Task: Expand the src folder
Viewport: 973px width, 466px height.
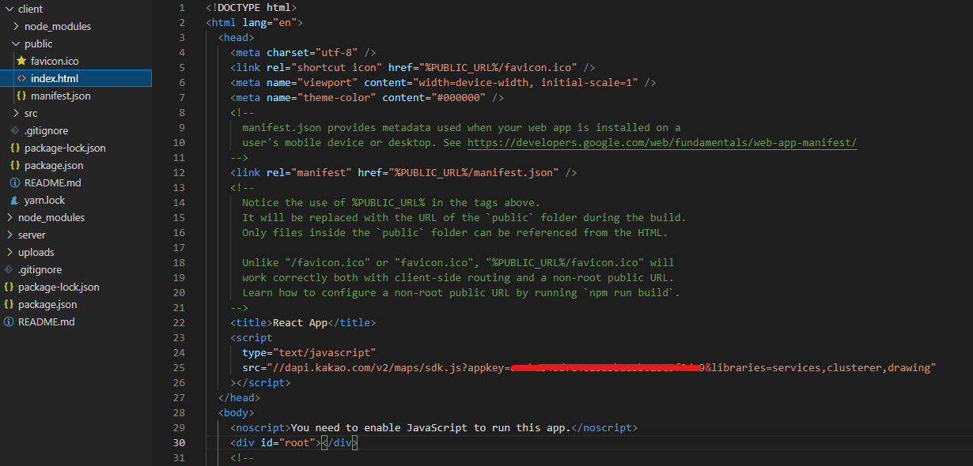Action: 17,113
